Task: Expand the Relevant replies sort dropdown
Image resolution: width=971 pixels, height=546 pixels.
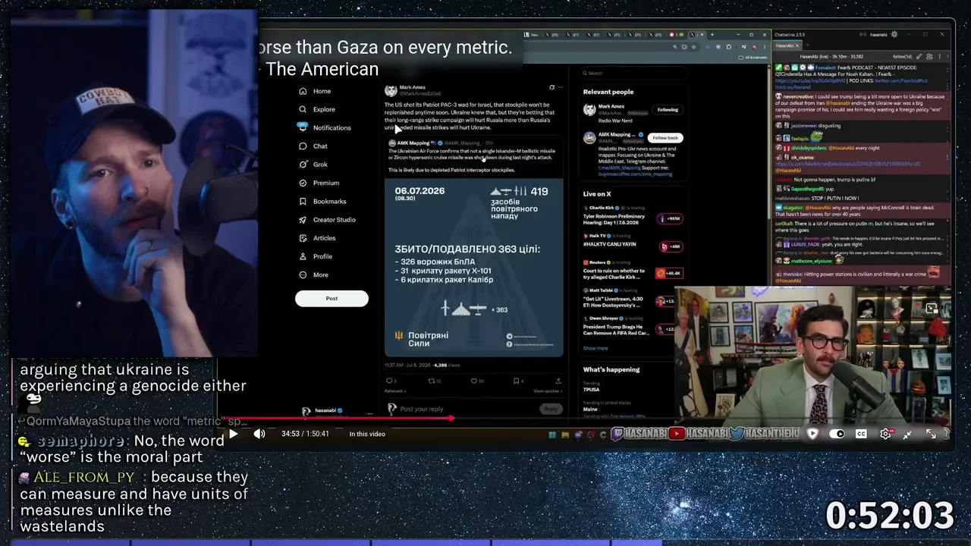Action: [395, 391]
